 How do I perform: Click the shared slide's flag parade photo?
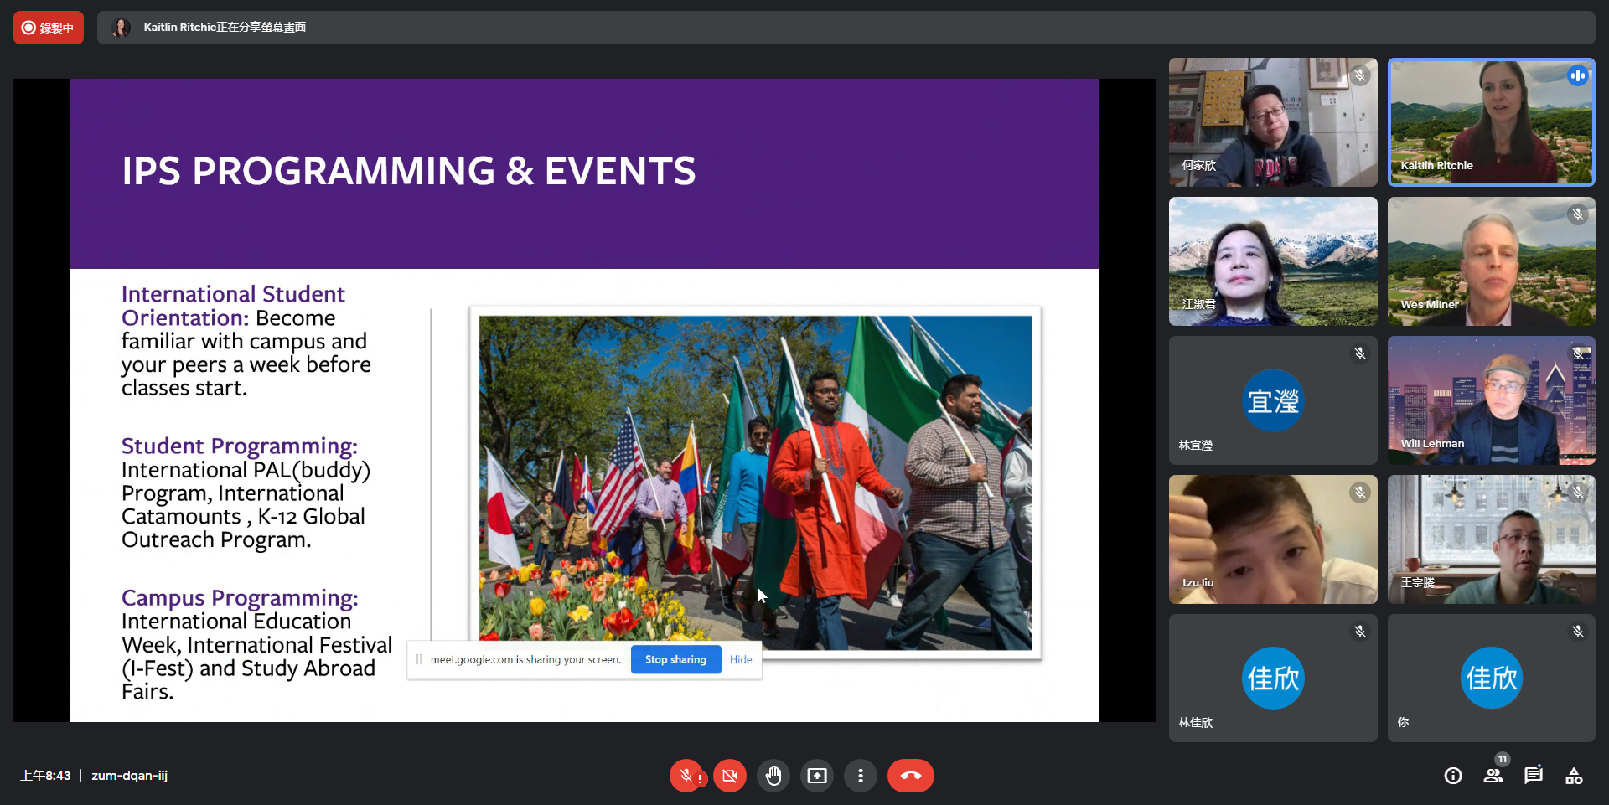755,482
